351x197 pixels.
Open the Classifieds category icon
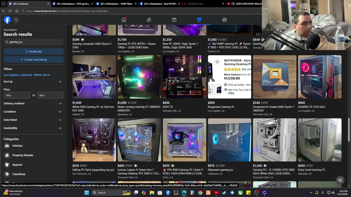point(7,174)
